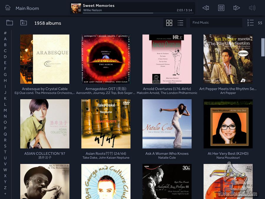Open the Armageddon OST album cover

pos(106,59)
